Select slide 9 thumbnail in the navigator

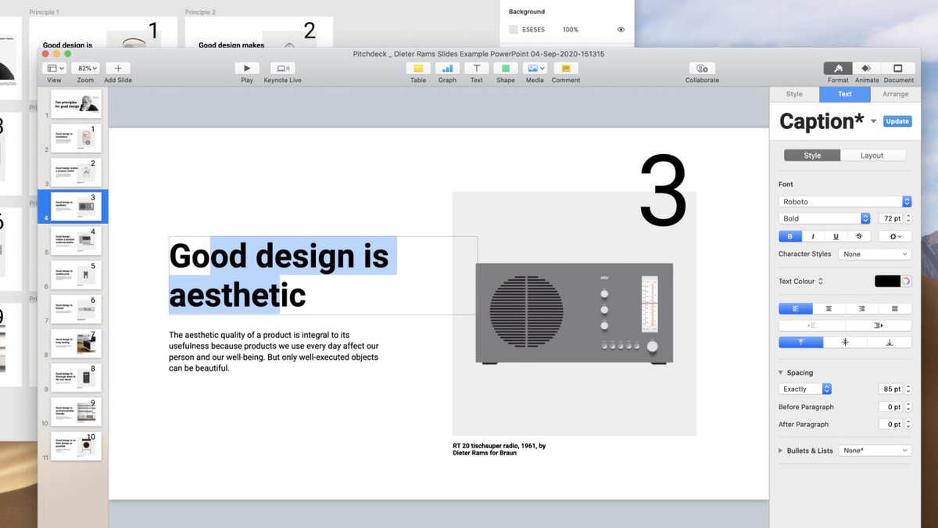pos(76,377)
